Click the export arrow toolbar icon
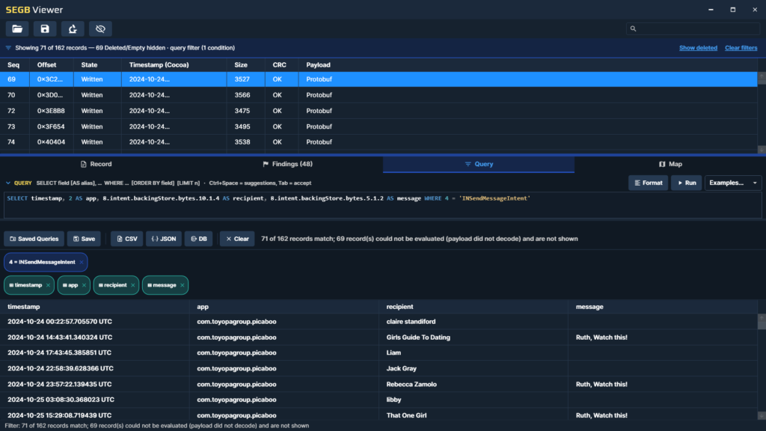This screenshot has width=766, height=431. point(73,29)
